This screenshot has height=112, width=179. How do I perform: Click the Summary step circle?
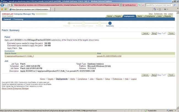[x=110, y=23]
